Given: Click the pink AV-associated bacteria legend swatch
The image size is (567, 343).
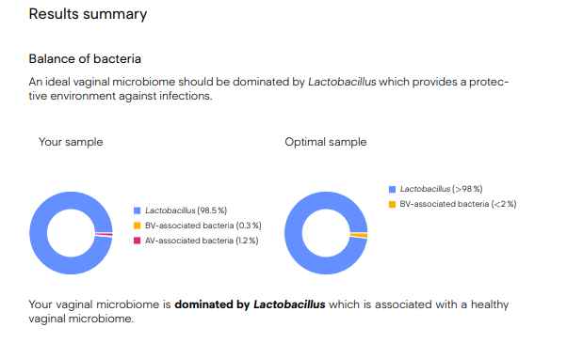Looking at the screenshot, I should point(138,241).
